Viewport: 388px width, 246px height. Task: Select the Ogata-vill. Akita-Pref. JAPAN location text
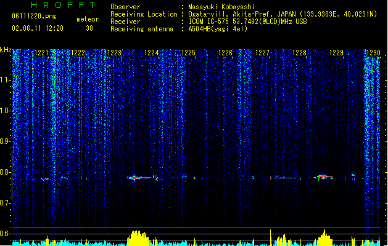(283, 14)
